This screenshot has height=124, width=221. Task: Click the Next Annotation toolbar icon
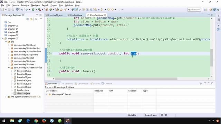coord(96,10)
